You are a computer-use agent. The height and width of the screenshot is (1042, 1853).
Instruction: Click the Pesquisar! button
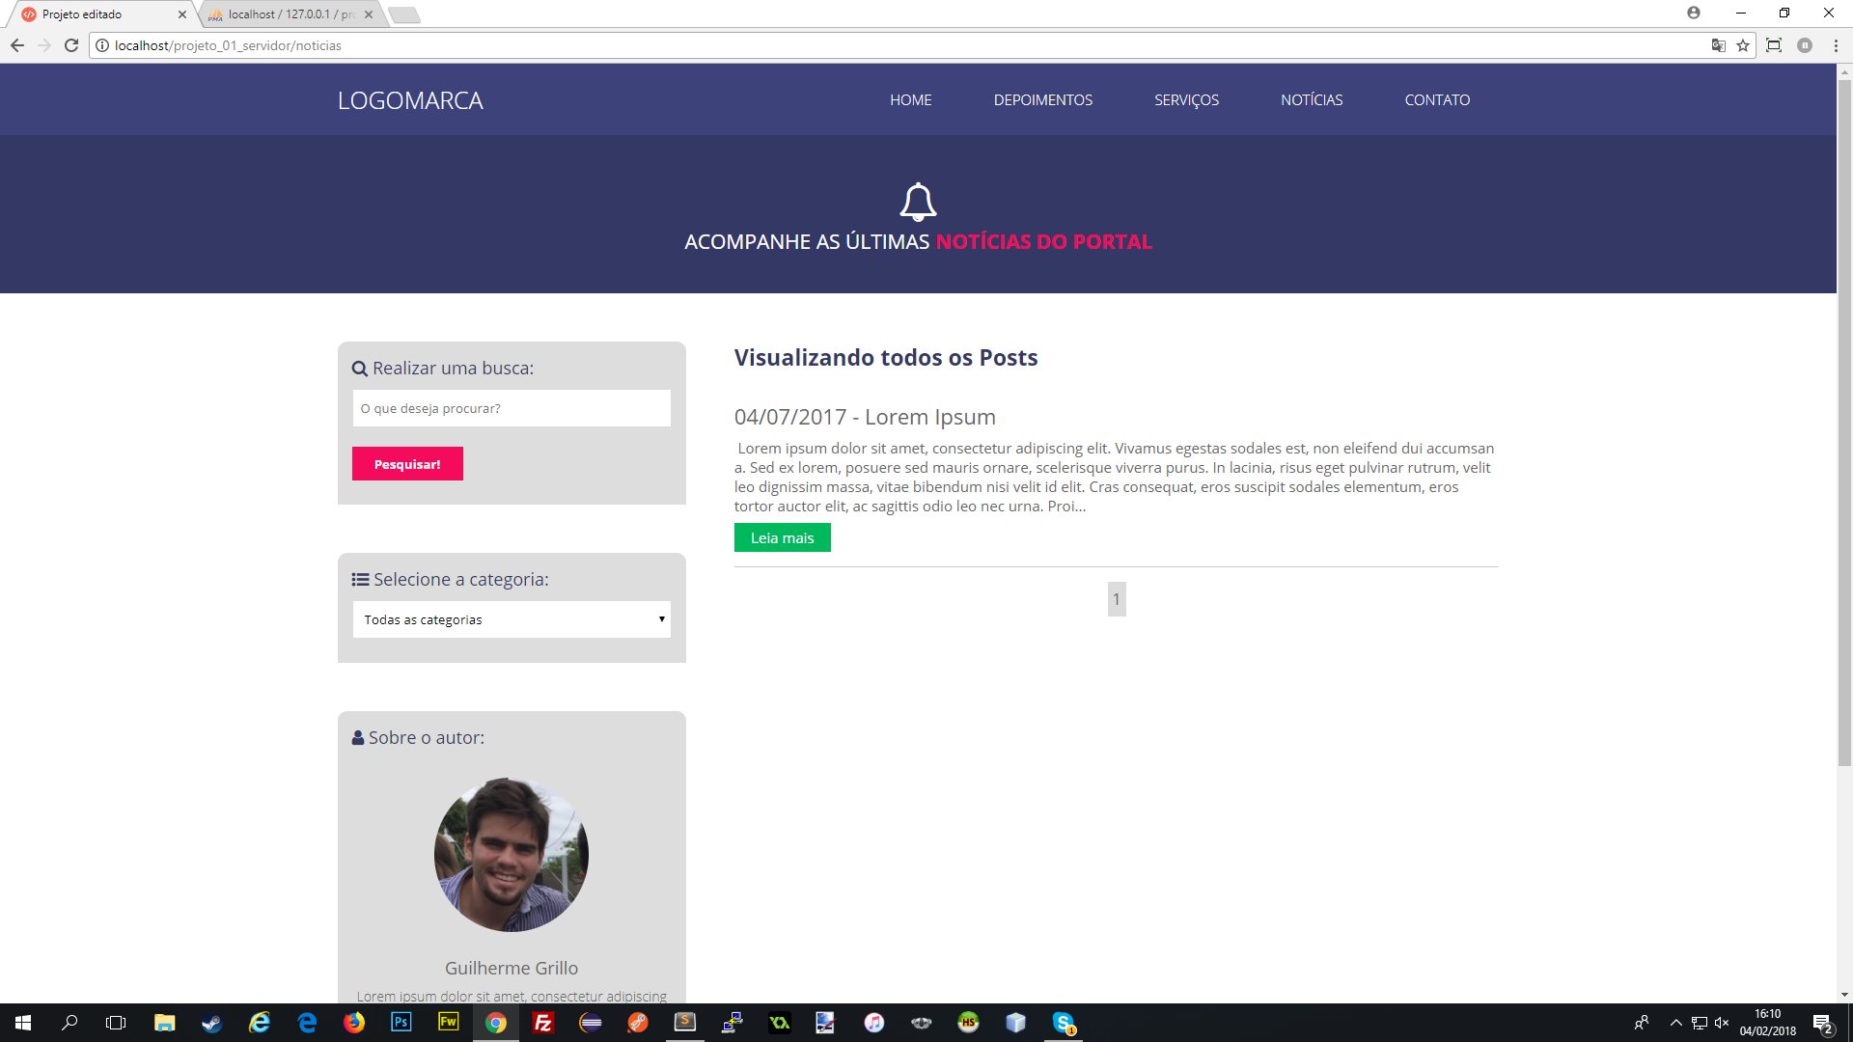click(x=407, y=464)
